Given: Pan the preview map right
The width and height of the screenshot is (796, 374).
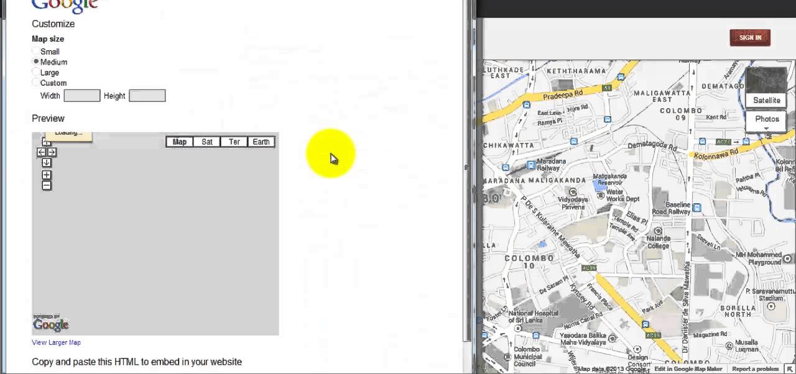Looking at the screenshot, I should [52, 152].
